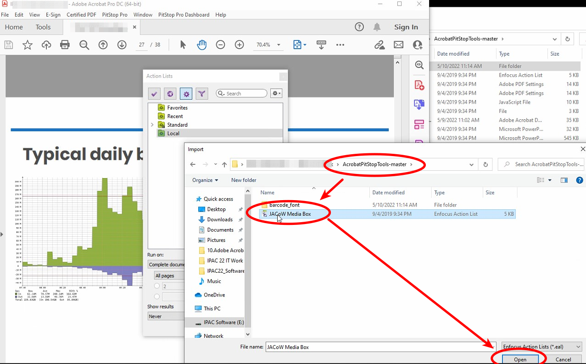The image size is (586, 364).
Task: Select the page range radio button showing 2
Action: 157,286
